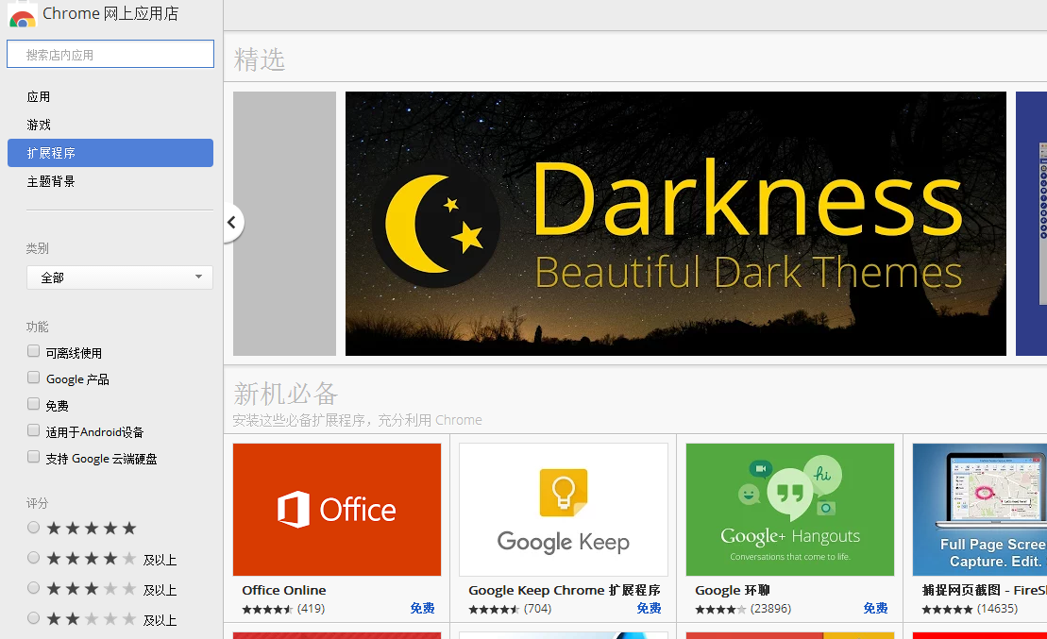Click the Darkness moon and stars logo
1047x639 pixels.
434,224
